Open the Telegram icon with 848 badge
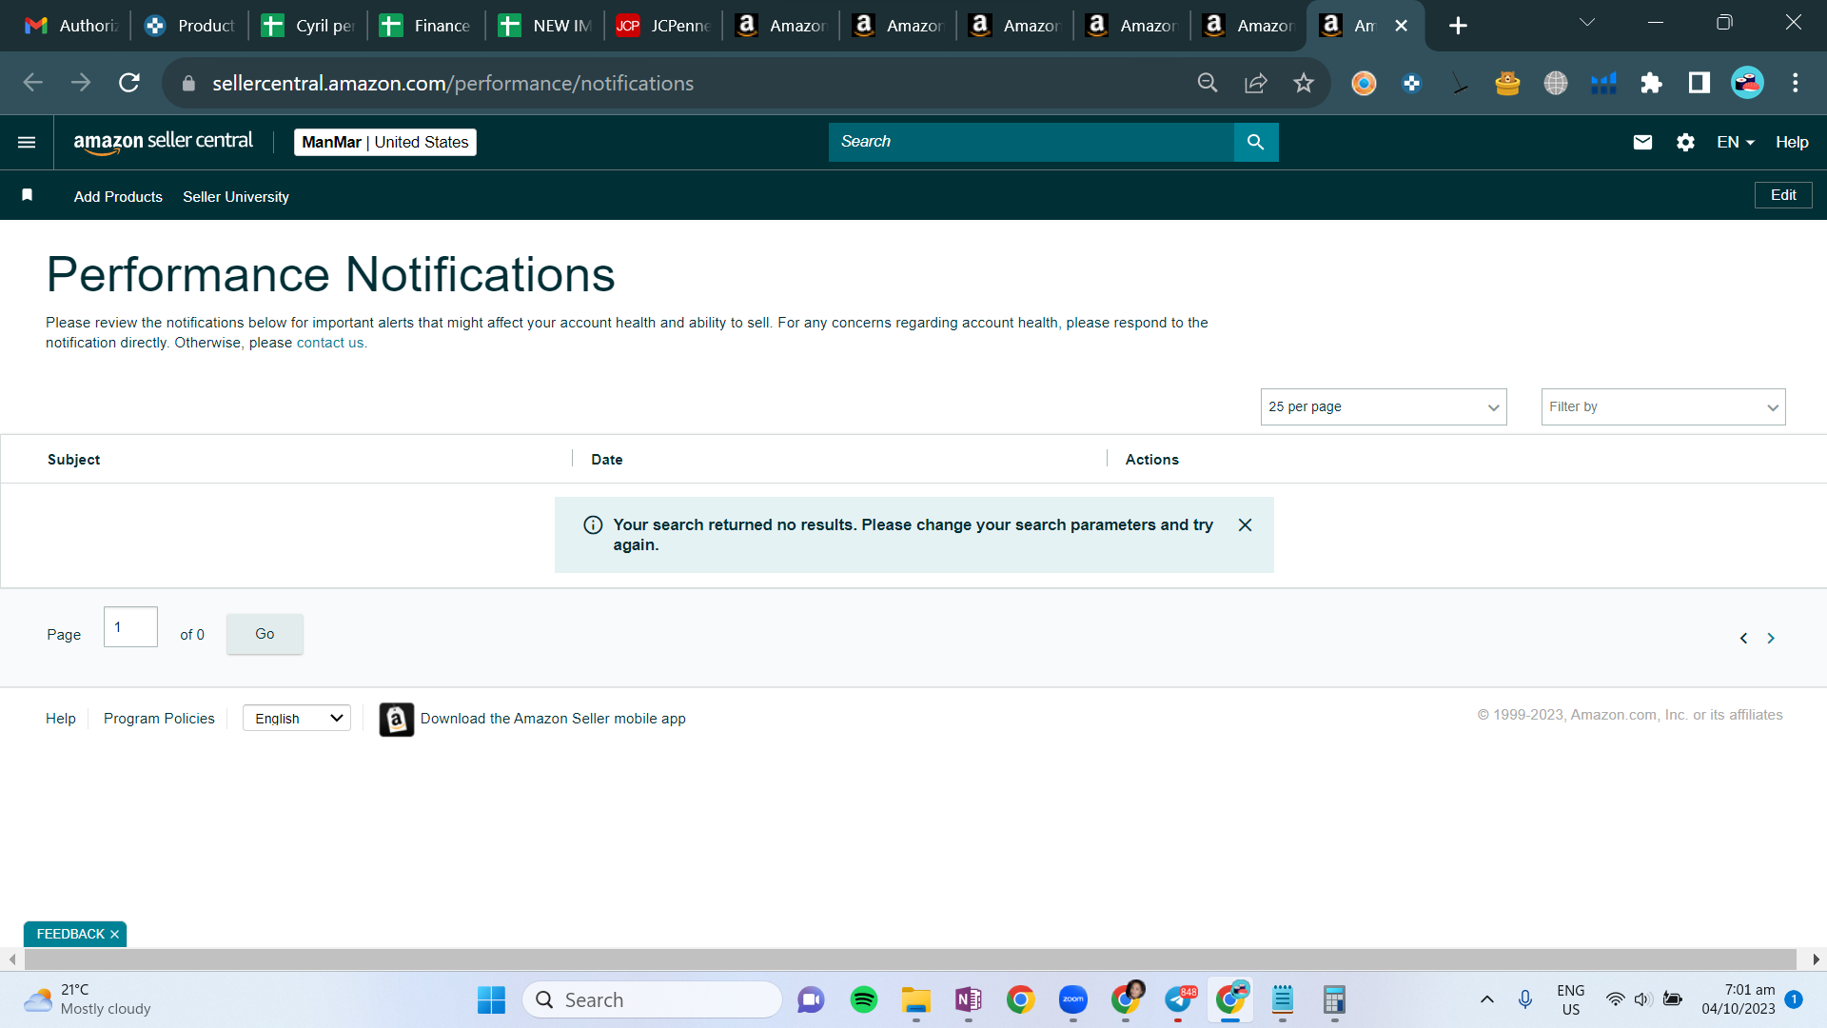Image resolution: width=1827 pixels, height=1028 pixels. point(1178,999)
